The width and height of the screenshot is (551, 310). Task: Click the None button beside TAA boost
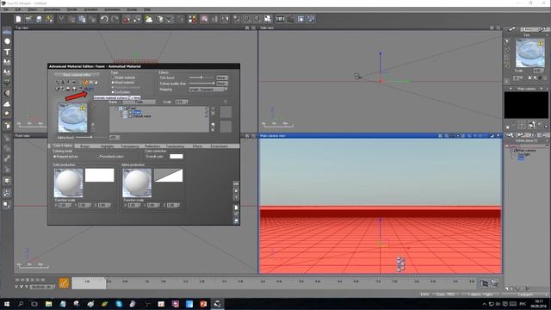[x=222, y=77]
